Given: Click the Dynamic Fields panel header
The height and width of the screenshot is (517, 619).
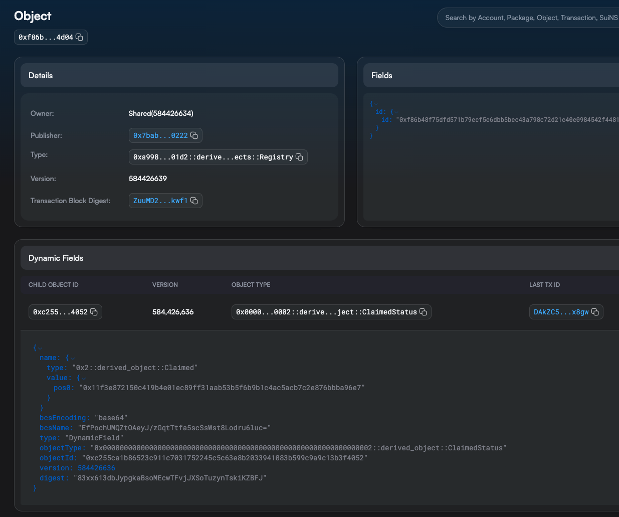Looking at the screenshot, I should pos(320,258).
